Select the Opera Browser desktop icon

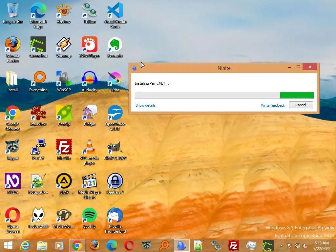[x=13, y=220]
